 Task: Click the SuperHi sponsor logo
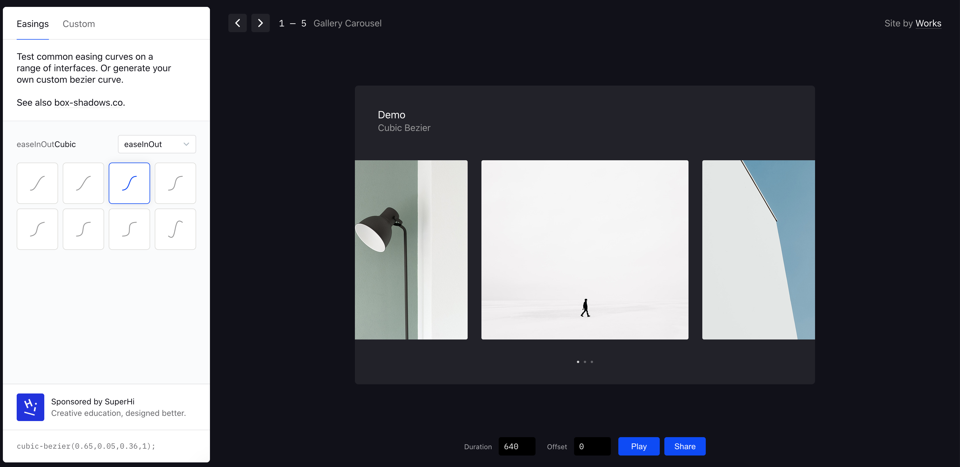[x=30, y=407]
